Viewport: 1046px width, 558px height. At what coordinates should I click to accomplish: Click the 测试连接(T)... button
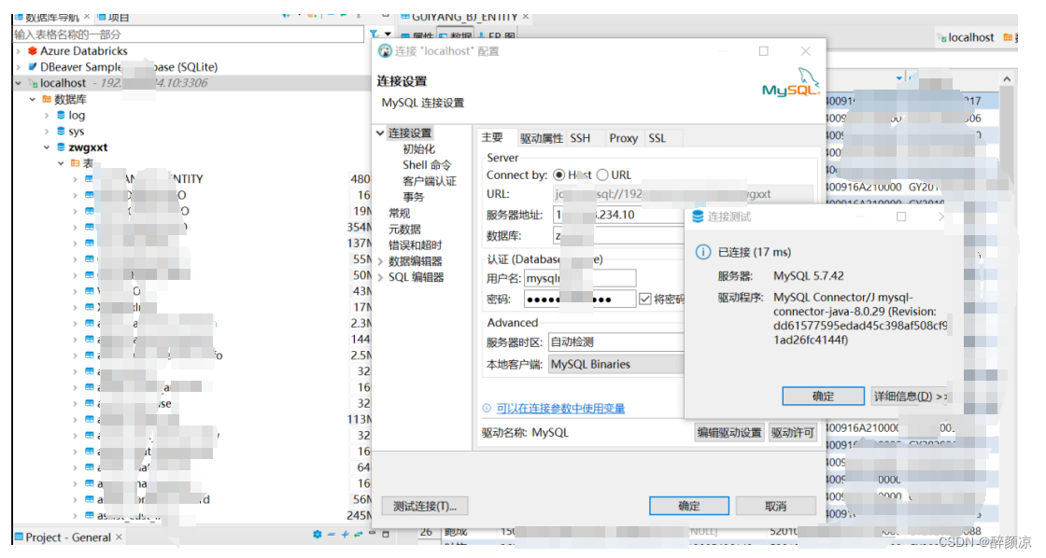[x=425, y=506]
